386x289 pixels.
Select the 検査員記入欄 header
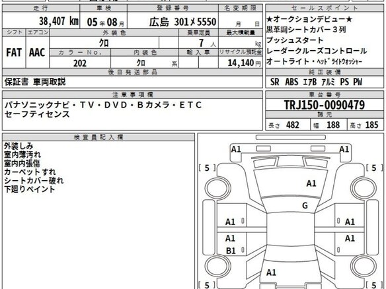(x=98, y=137)
